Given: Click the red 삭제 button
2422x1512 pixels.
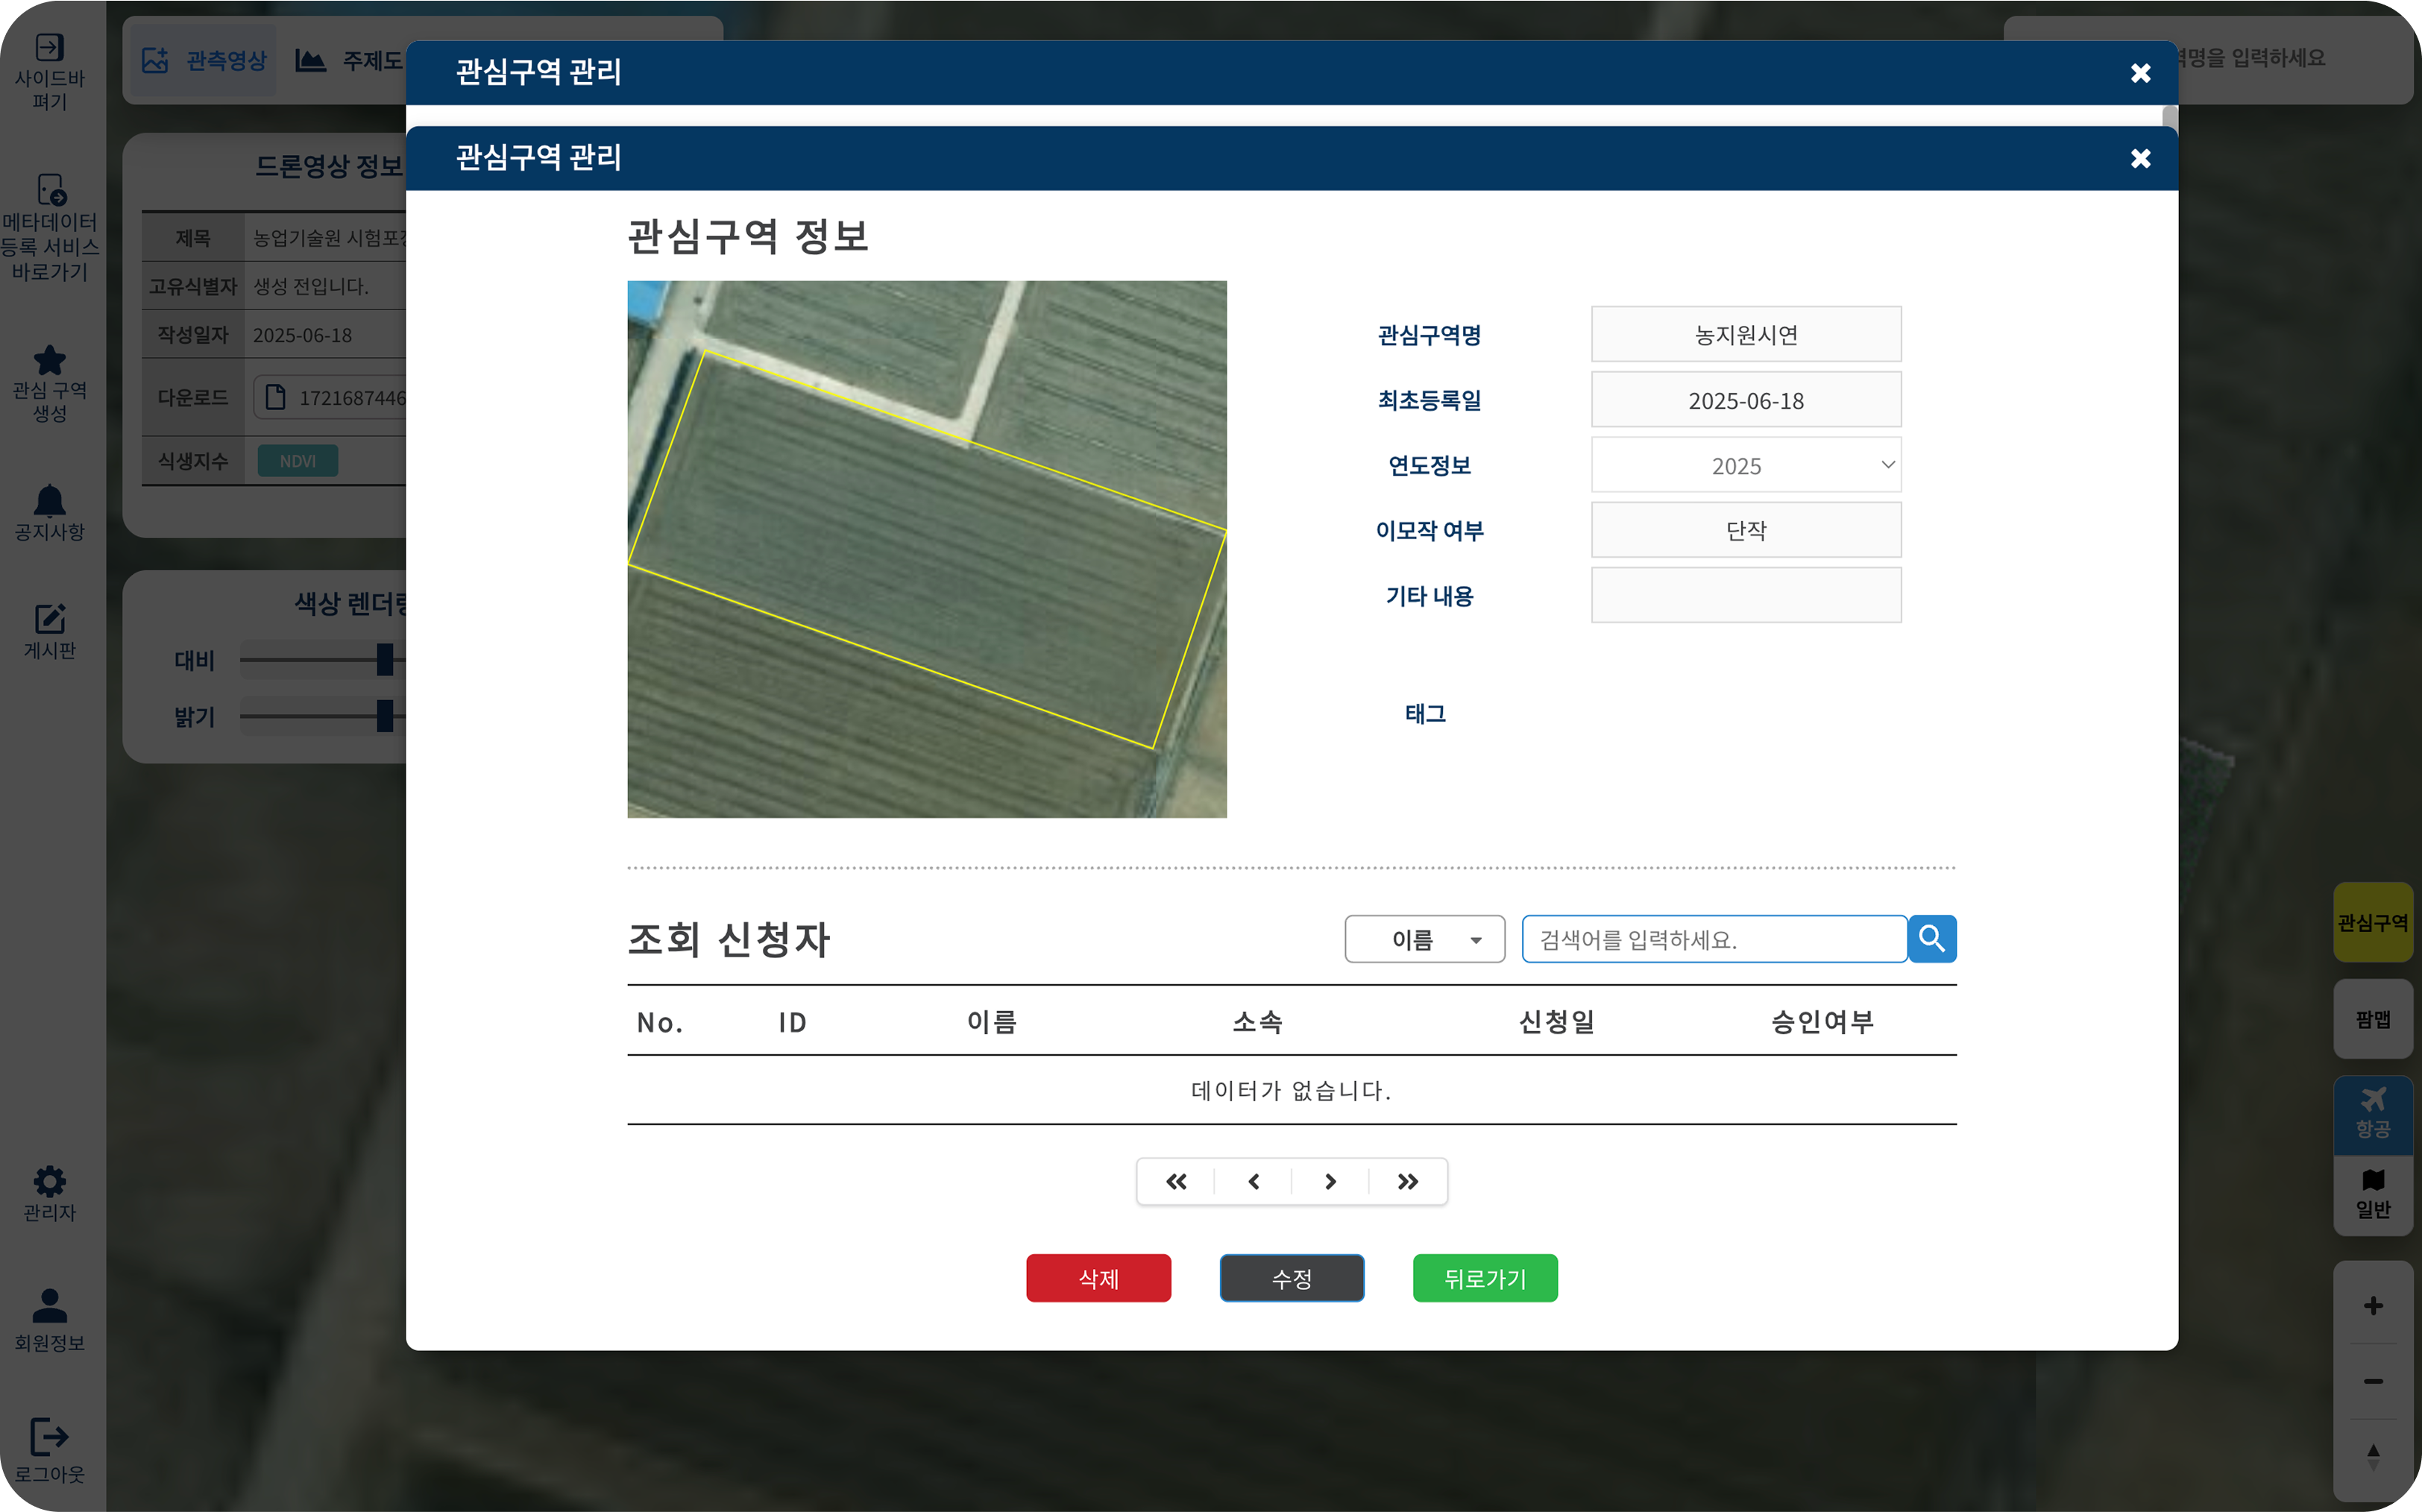Looking at the screenshot, I should (x=1098, y=1278).
